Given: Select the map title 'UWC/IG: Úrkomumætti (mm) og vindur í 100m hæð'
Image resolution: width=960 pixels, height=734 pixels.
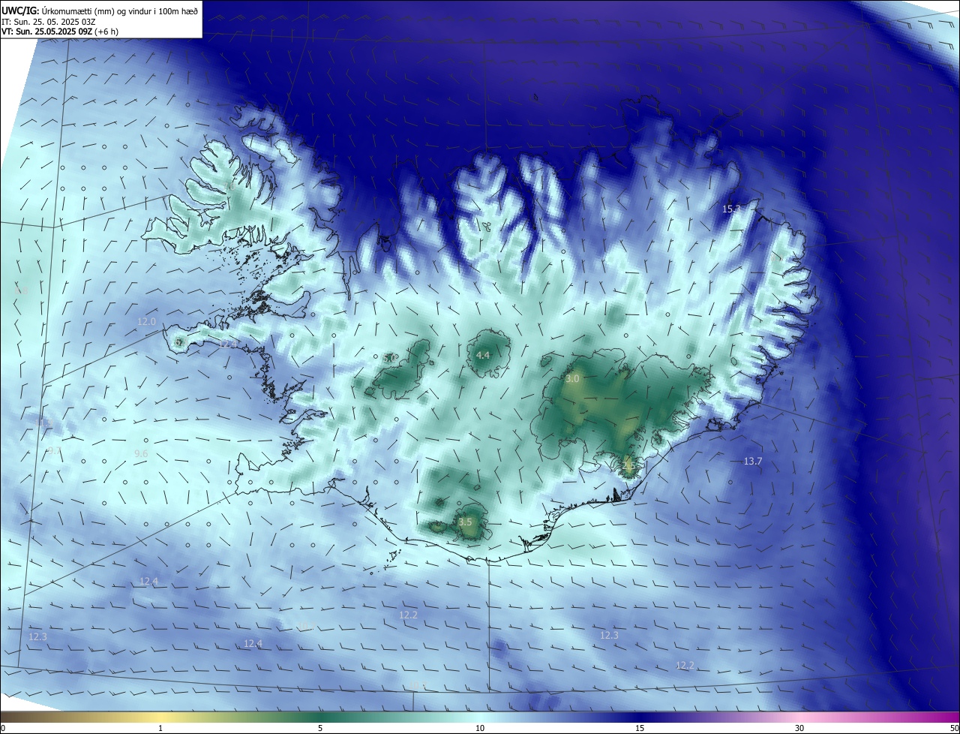Looking at the screenshot, I should [100, 11].
